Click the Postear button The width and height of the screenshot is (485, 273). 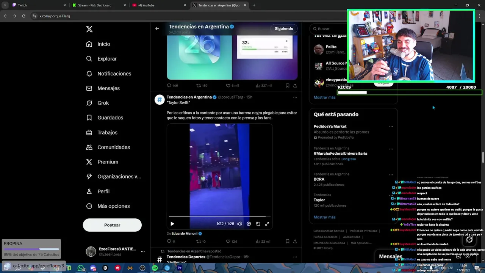tap(112, 225)
